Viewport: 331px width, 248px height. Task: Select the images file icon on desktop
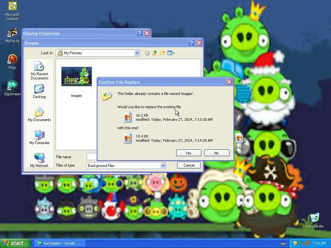click(x=240, y=141)
